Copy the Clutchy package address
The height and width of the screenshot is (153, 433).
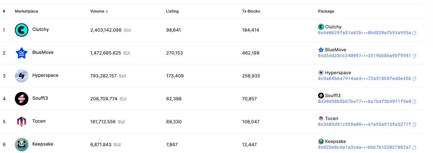(414, 33)
